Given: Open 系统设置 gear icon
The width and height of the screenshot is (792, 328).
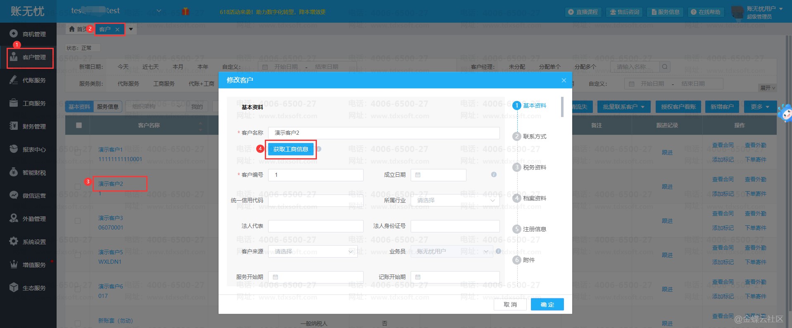Looking at the screenshot, I should (x=14, y=241).
